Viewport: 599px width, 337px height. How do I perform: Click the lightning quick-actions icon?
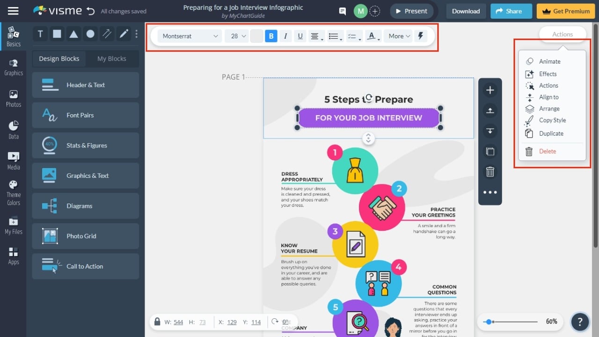420,36
